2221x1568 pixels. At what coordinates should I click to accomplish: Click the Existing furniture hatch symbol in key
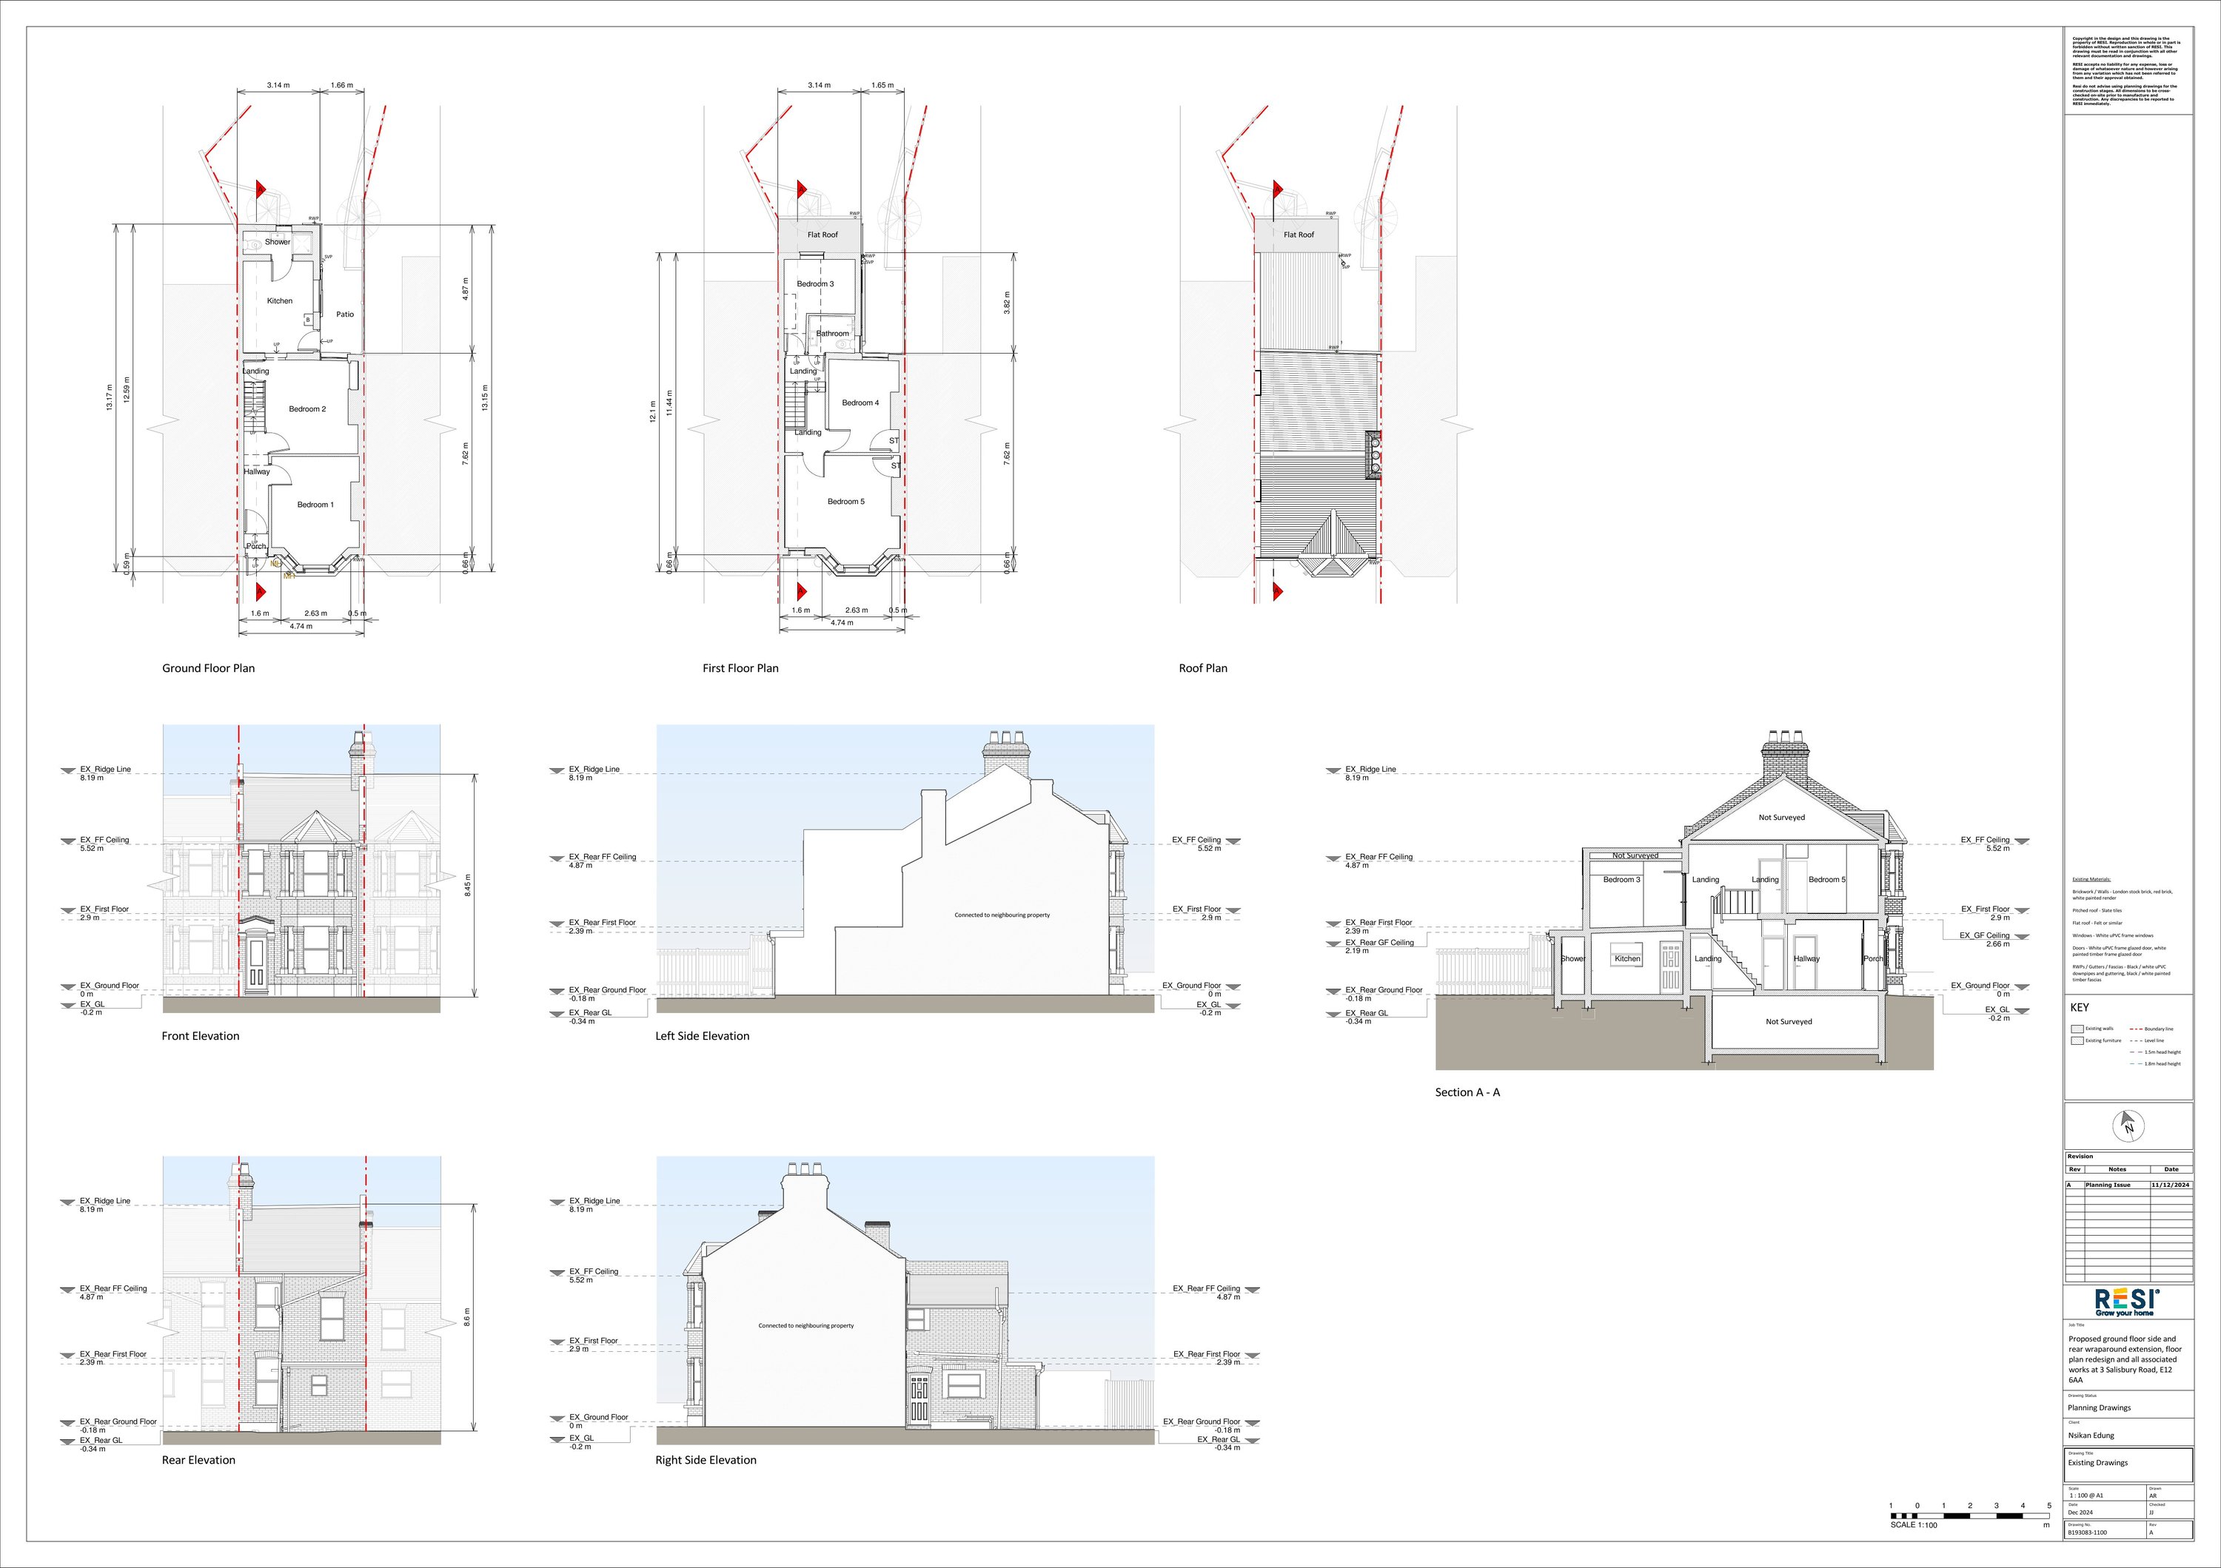click(x=2077, y=1042)
